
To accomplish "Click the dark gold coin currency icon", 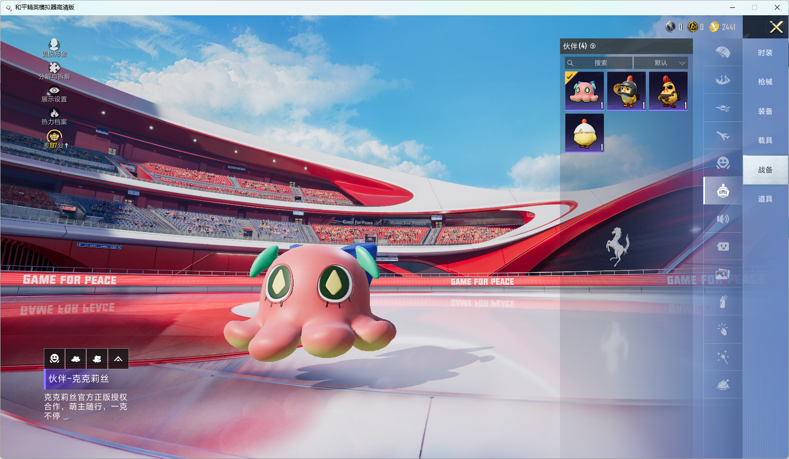I will pyautogui.click(x=692, y=27).
